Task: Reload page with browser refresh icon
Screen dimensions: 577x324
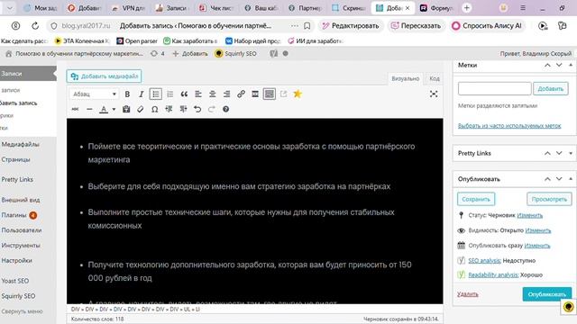Action: pos(35,26)
